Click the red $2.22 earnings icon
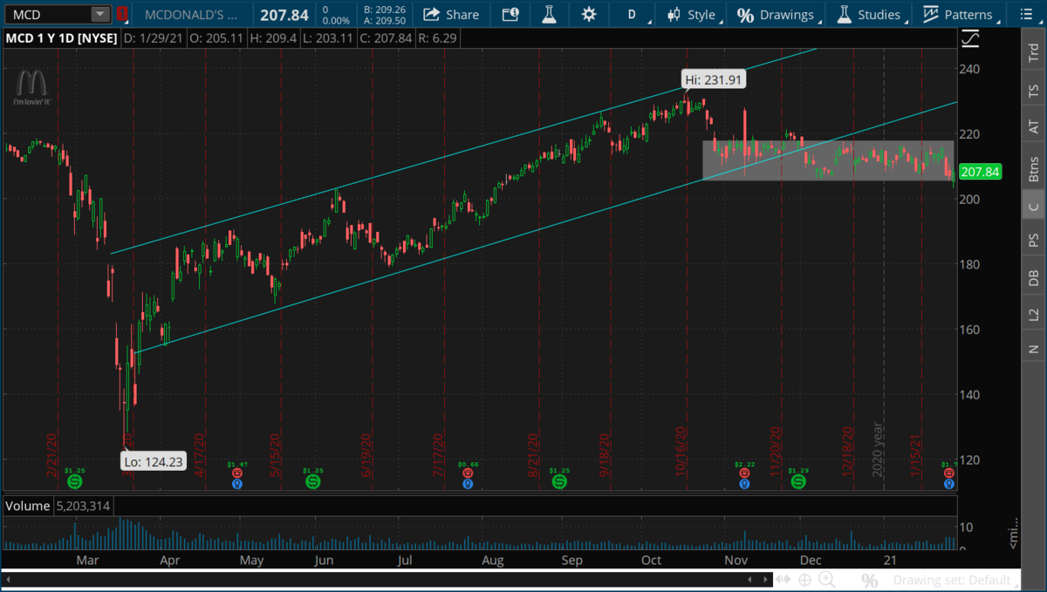1047x592 pixels. (x=743, y=472)
